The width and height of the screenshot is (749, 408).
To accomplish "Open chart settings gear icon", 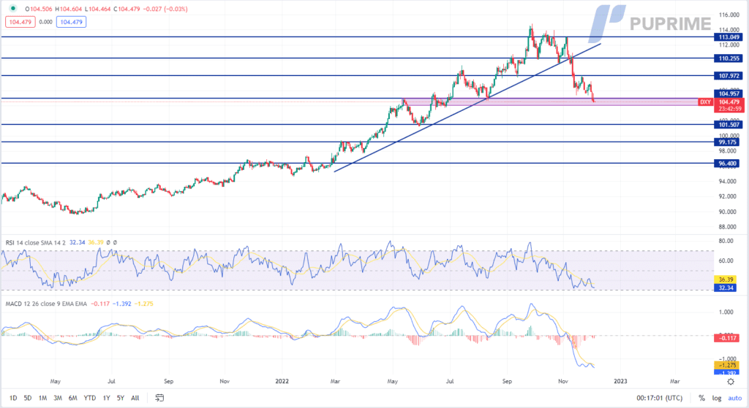I will 731,382.
